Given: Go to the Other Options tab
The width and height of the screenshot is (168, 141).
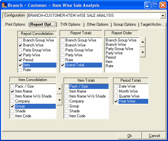Looking at the screenshot, I should click(x=98, y=24).
